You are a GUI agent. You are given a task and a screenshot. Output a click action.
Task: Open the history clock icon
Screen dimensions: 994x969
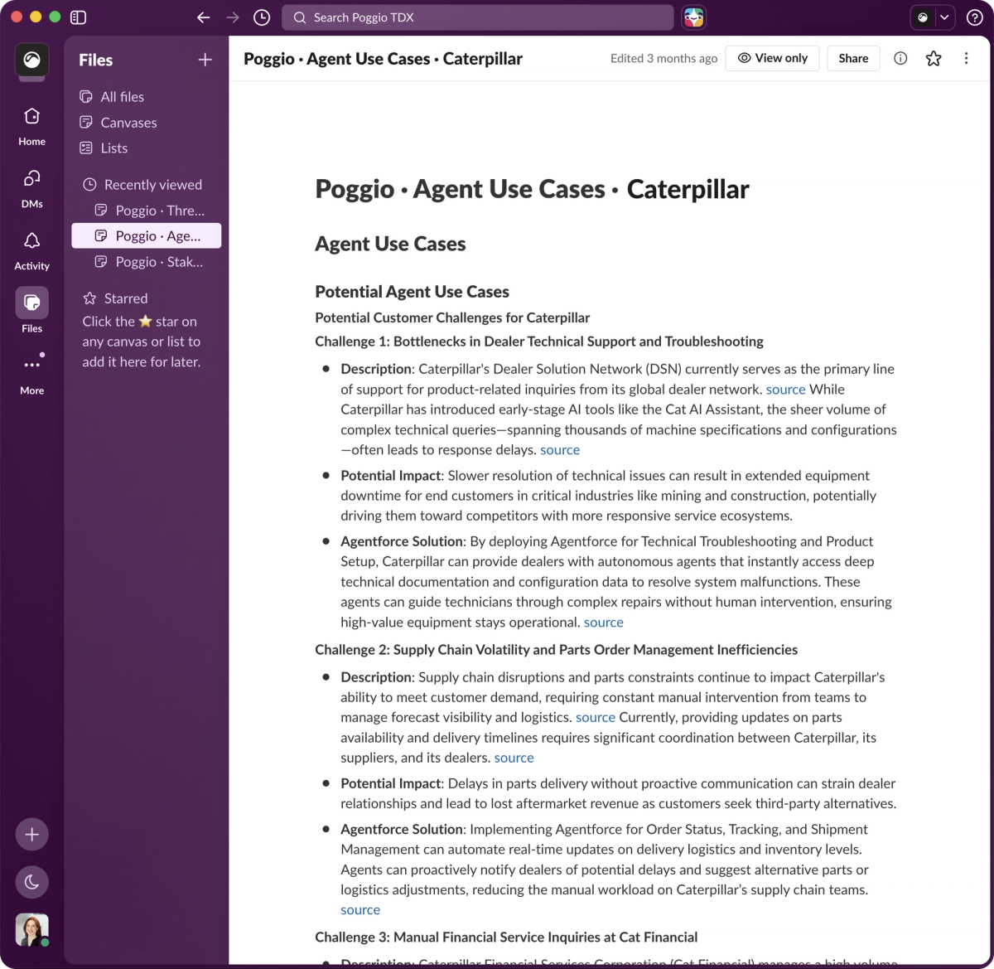(x=262, y=17)
